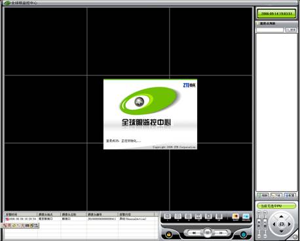Screen dimensions: 300x241
Task: Click the yellow lock icon
Action: point(168,234)
